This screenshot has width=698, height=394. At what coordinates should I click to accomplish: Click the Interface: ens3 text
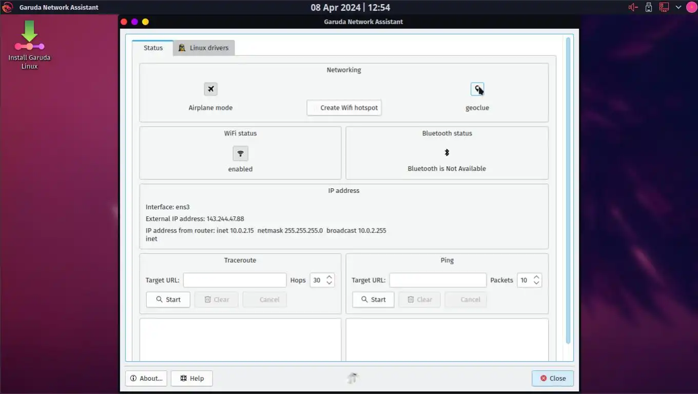click(x=168, y=207)
